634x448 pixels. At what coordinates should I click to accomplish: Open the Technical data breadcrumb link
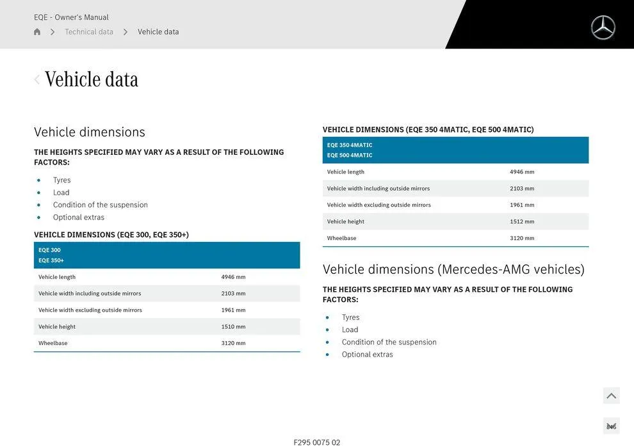pos(89,32)
